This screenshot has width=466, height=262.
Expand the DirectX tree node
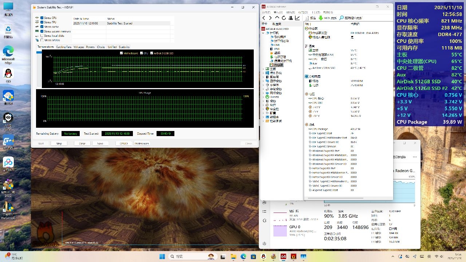[x=264, y=97]
